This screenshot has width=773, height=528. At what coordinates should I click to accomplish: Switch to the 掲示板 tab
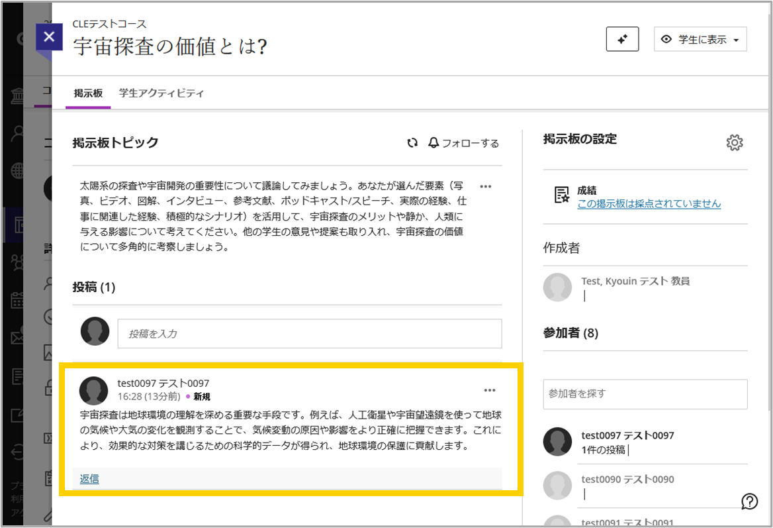[88, 93]
